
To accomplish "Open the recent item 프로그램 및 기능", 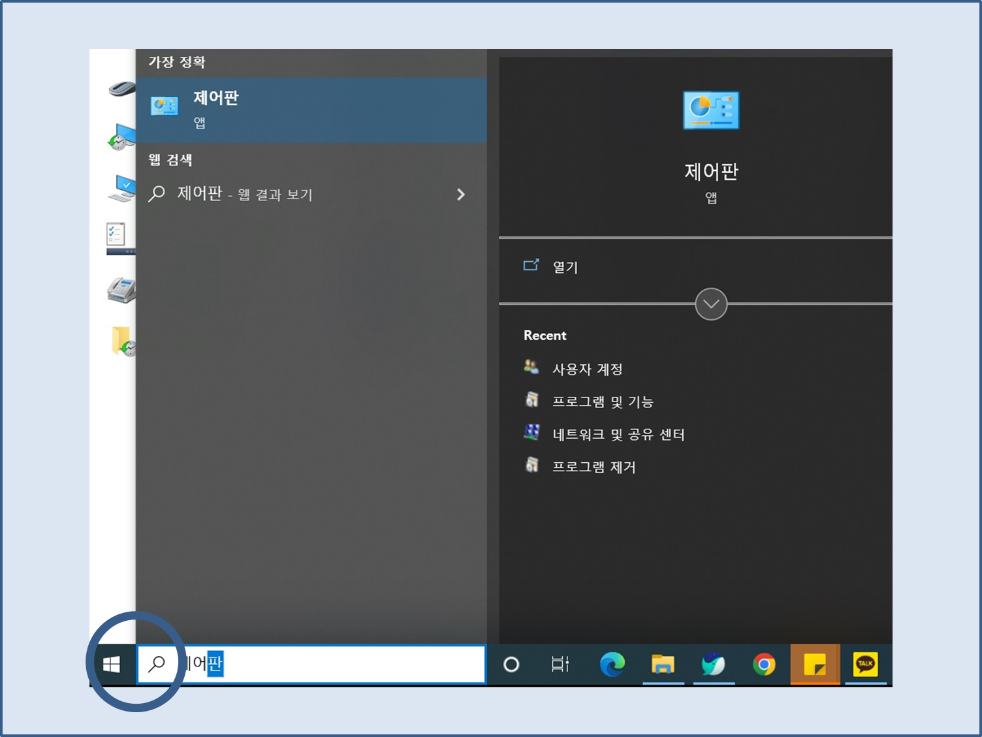I will tap(603, 401).
